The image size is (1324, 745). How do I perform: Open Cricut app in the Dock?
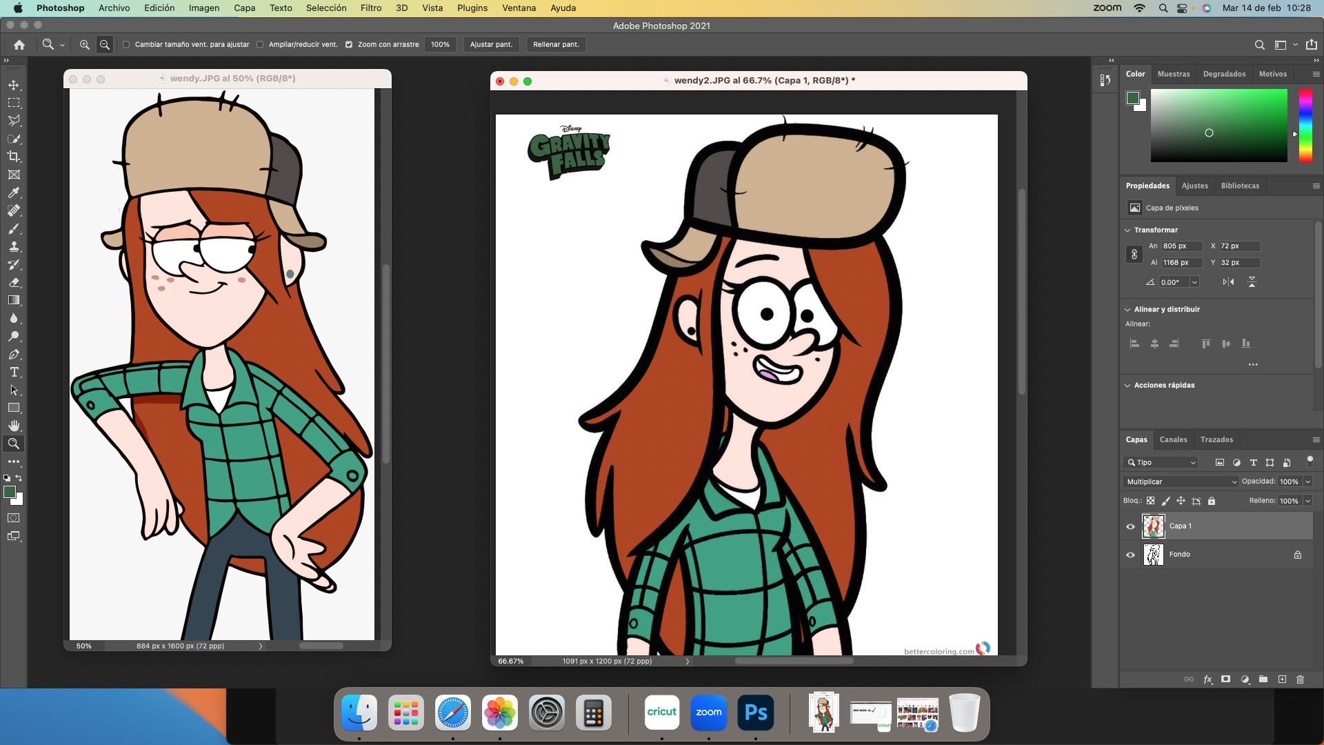click(x=661, y=713)
